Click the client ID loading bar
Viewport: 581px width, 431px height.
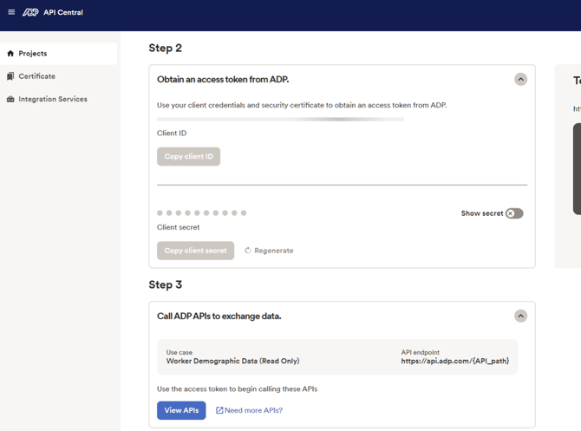pos(280,120)
